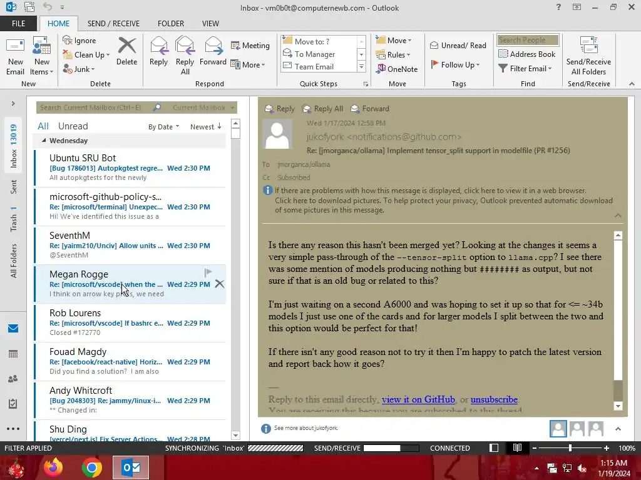The image size is (641, 480).
Task: Switch to the VIEW tab
Action: tap(210, 23)
